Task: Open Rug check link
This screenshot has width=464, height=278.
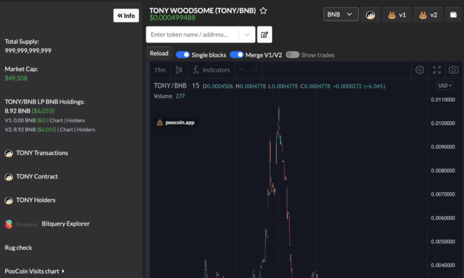Action: click(x=19, y=247)
